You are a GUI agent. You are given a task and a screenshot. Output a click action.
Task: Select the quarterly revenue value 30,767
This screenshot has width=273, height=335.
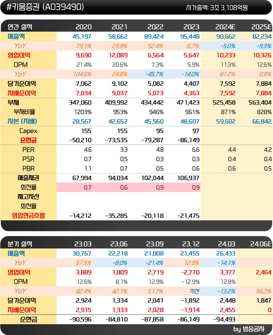point(82,253)
